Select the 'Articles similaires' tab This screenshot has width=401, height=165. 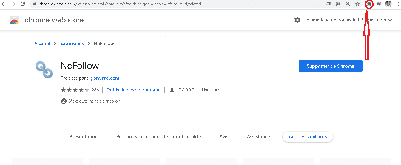[x=308, y=137]
